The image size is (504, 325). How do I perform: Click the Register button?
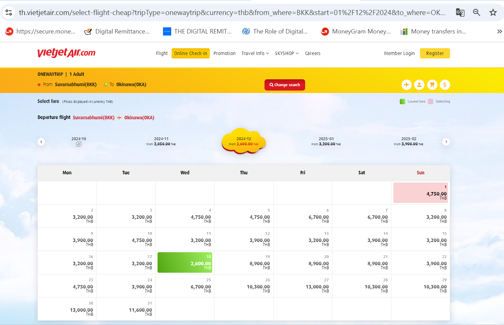[435, 53]
